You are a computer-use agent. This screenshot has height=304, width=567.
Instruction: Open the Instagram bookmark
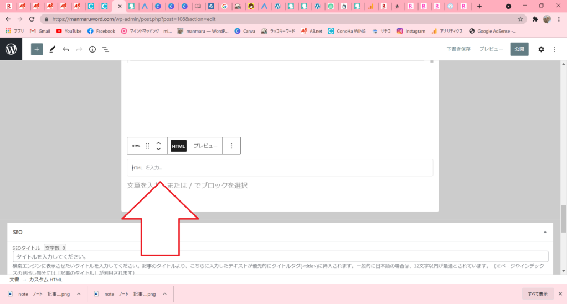point(411,31)
